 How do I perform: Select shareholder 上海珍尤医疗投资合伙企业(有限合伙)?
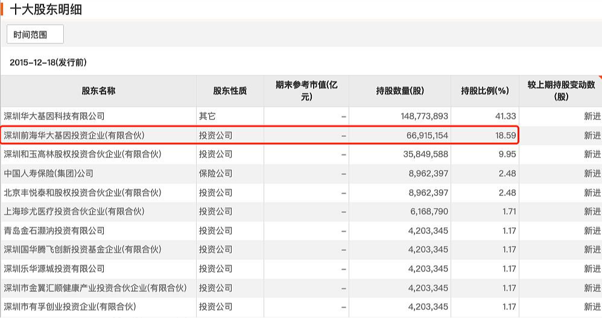[74, 211]
